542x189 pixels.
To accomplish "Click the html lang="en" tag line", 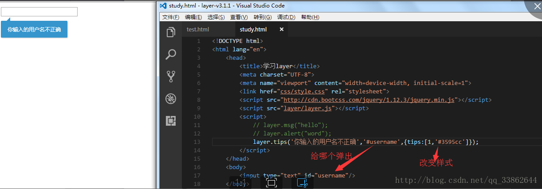I will coord(239,50).
